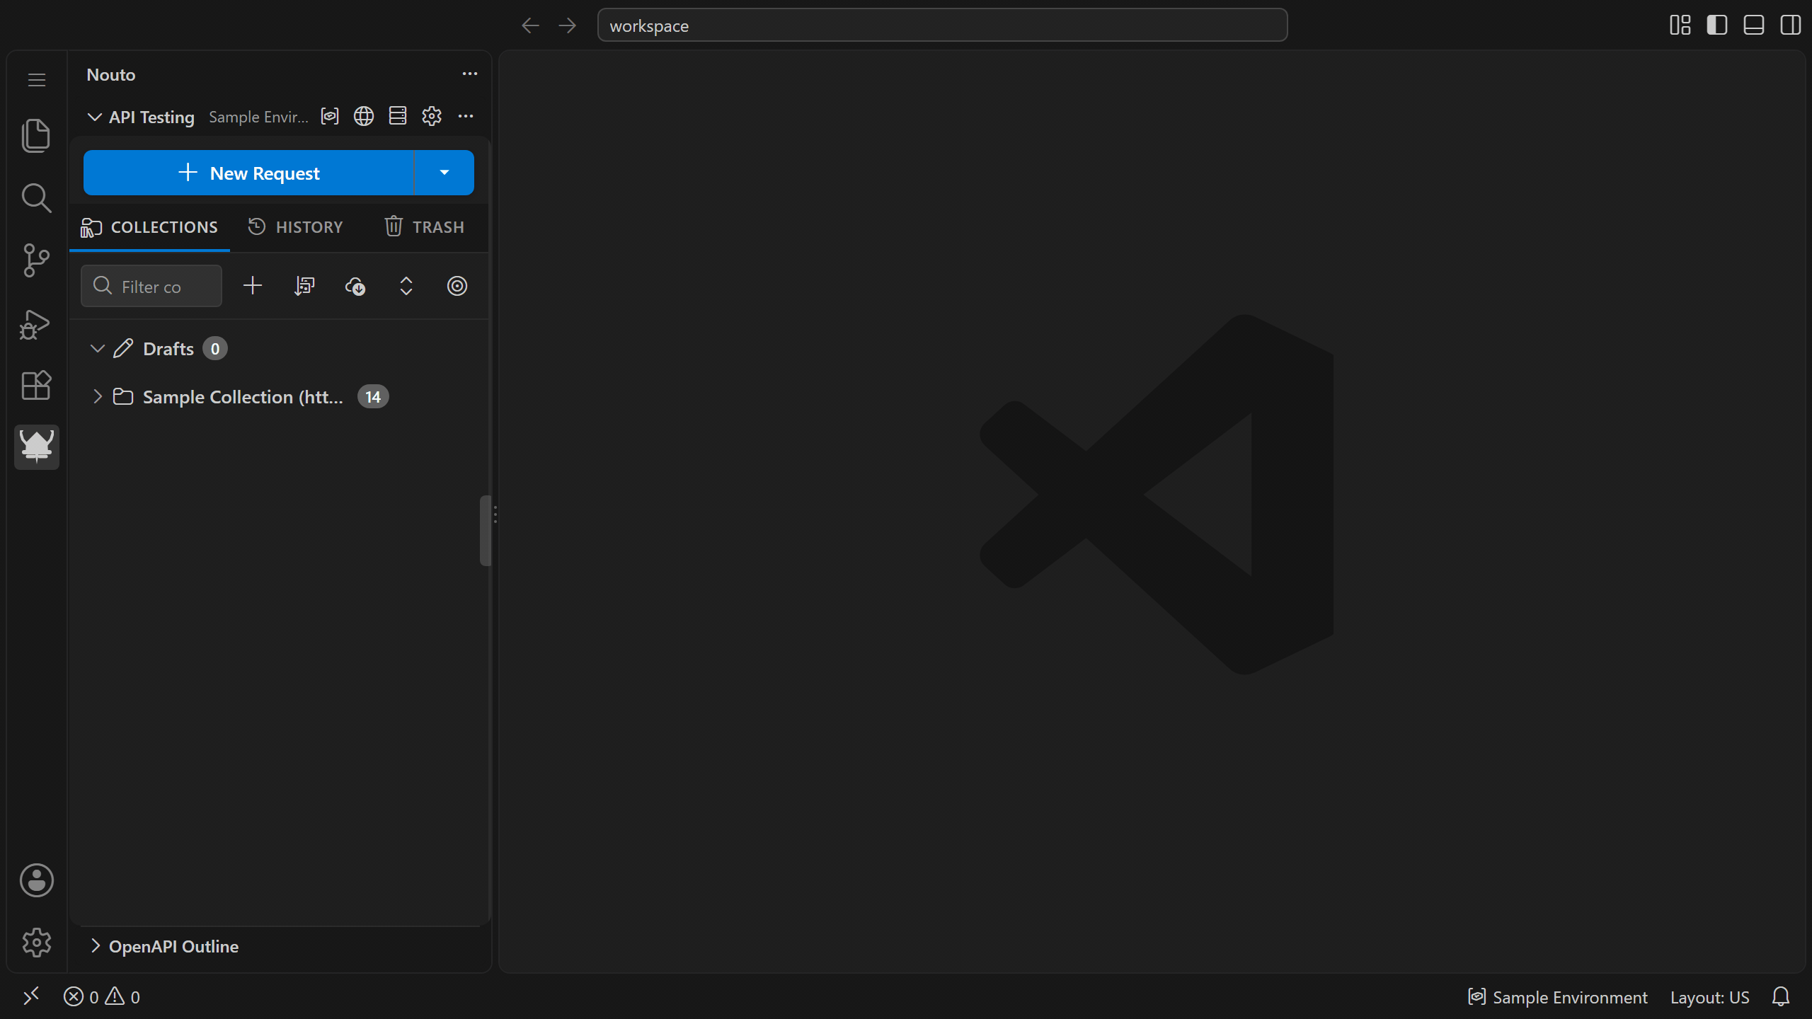Viewport: 1812px width, 1019px height.
Task: Click the server list icon in API Testing header
Action: pyautogui.click(x=398, y=116)
